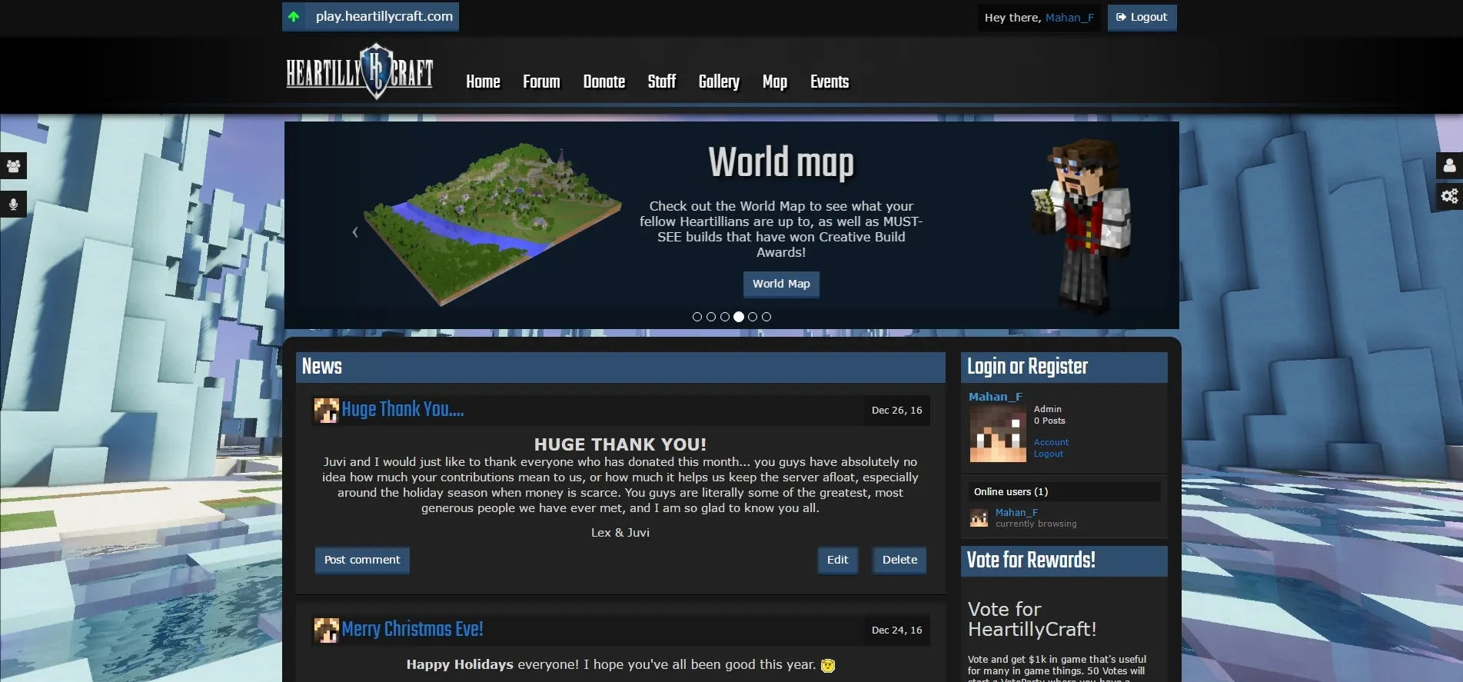Delete the Huge Thank You news post
Viewport: 1463px width, 682px height.
(x=899, y=560)
